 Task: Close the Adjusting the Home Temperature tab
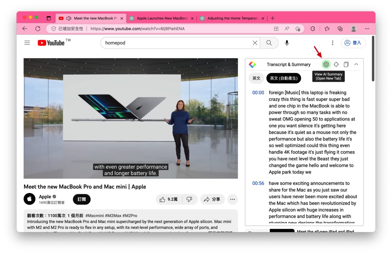263,18
